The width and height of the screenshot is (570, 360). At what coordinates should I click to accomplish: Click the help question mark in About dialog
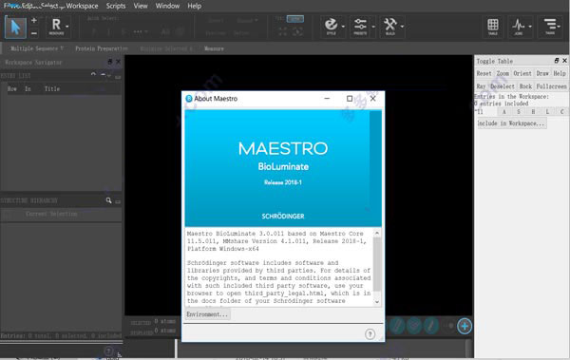click(x=370, y=333)
